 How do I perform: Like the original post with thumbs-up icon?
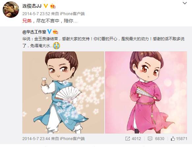click(x=173, y=139)
